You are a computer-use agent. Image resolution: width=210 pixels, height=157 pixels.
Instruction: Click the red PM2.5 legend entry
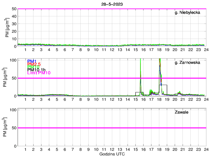tap(34, 64)
